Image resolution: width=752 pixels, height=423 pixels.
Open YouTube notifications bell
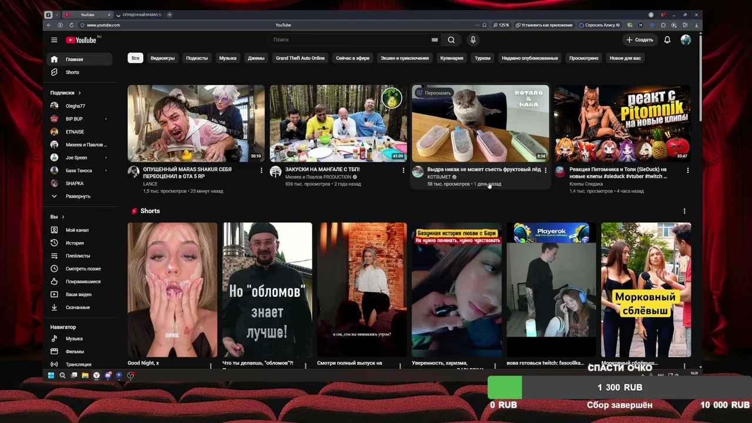[x=667, y=40]
